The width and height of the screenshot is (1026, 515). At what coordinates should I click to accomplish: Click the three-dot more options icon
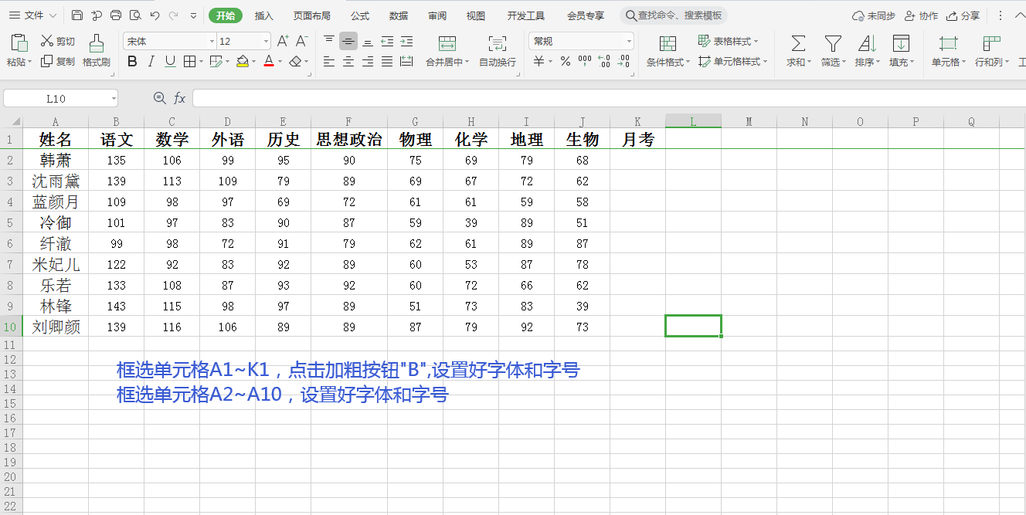[1001, 15]
